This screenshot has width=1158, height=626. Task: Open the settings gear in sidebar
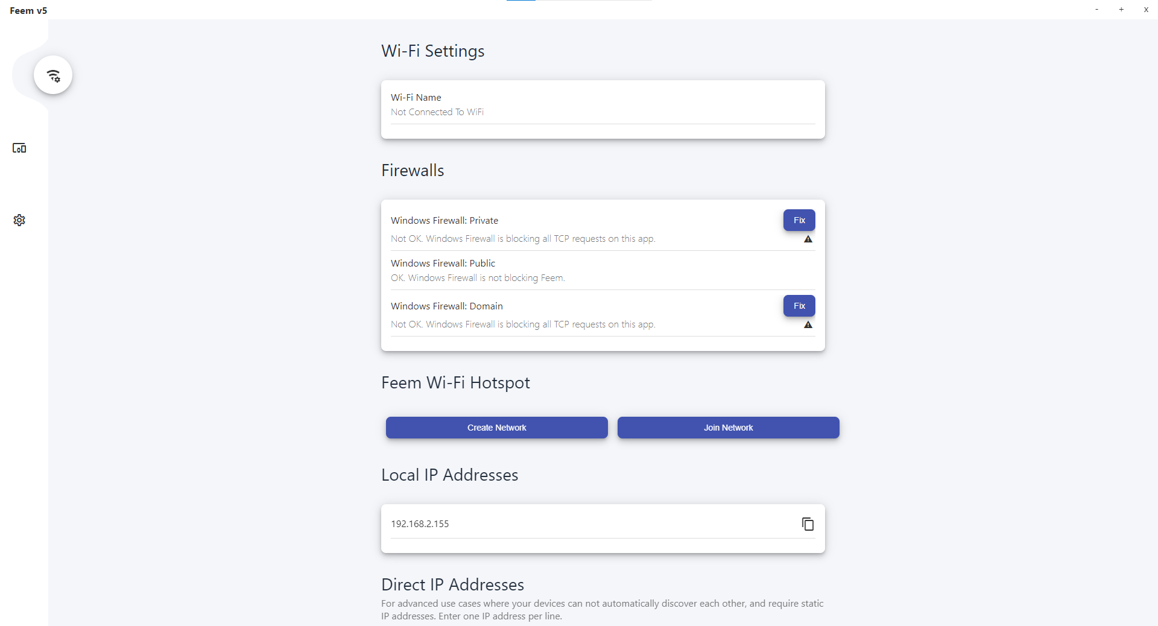(x=19, y=220)
